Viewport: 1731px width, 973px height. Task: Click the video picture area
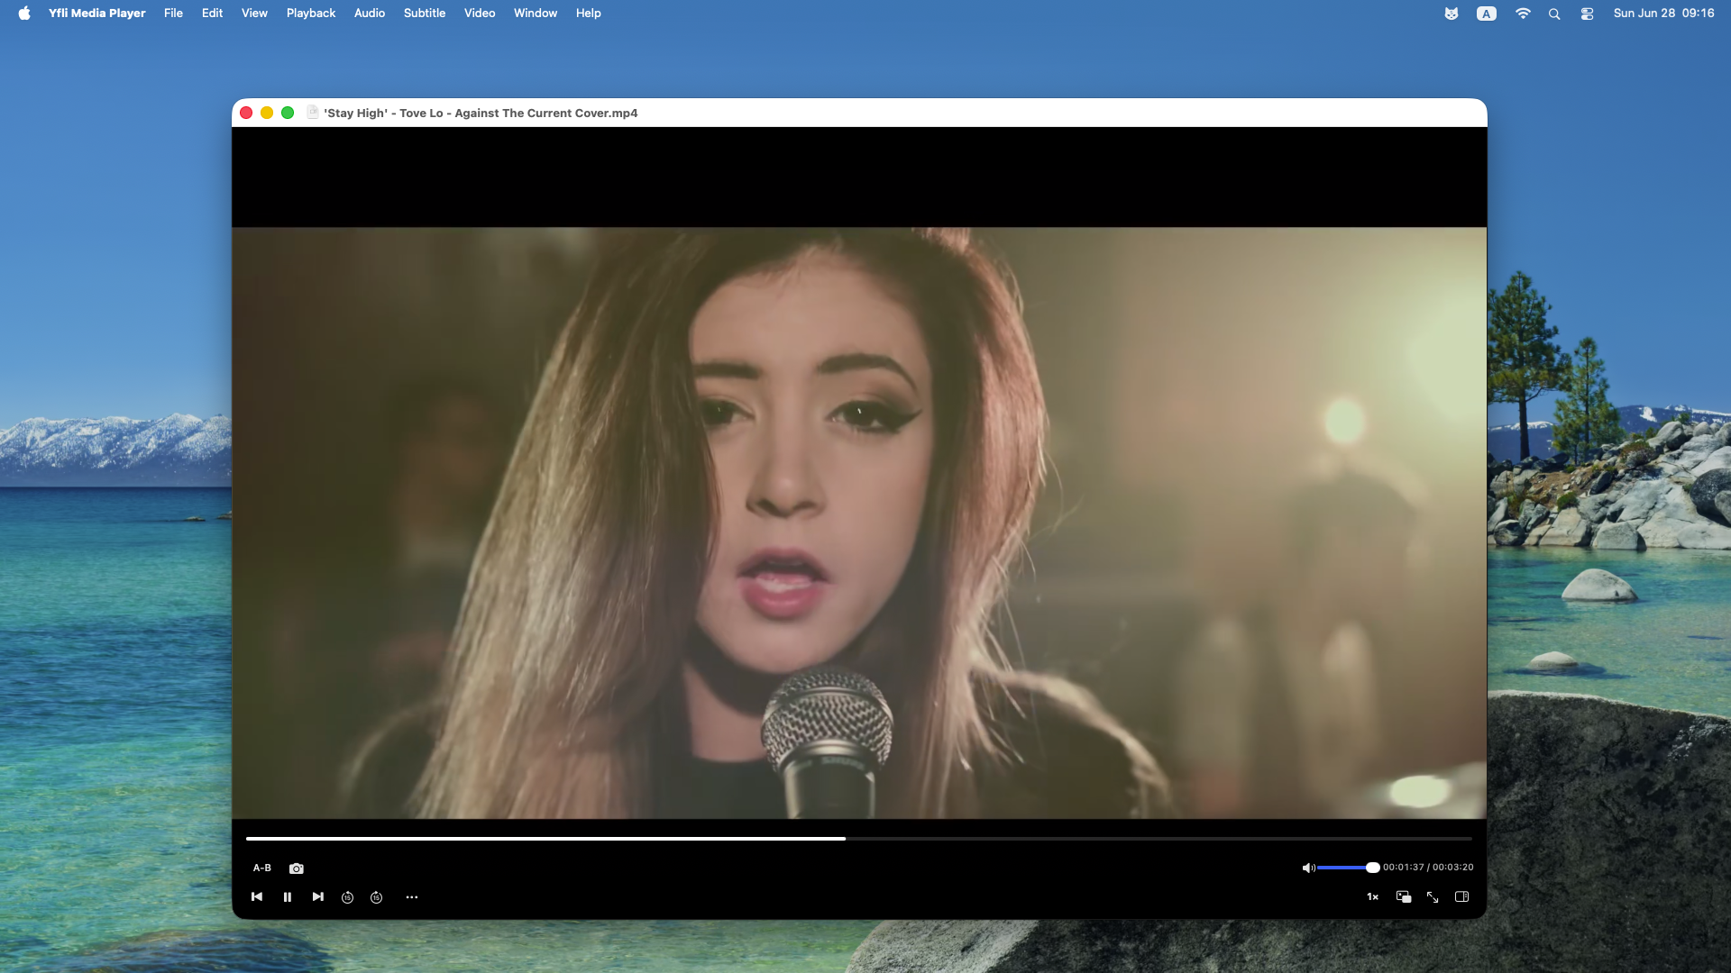click(x=859, y=523)
